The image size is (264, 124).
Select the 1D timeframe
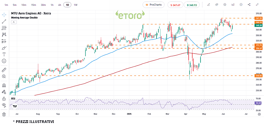[x=67, y=5]
